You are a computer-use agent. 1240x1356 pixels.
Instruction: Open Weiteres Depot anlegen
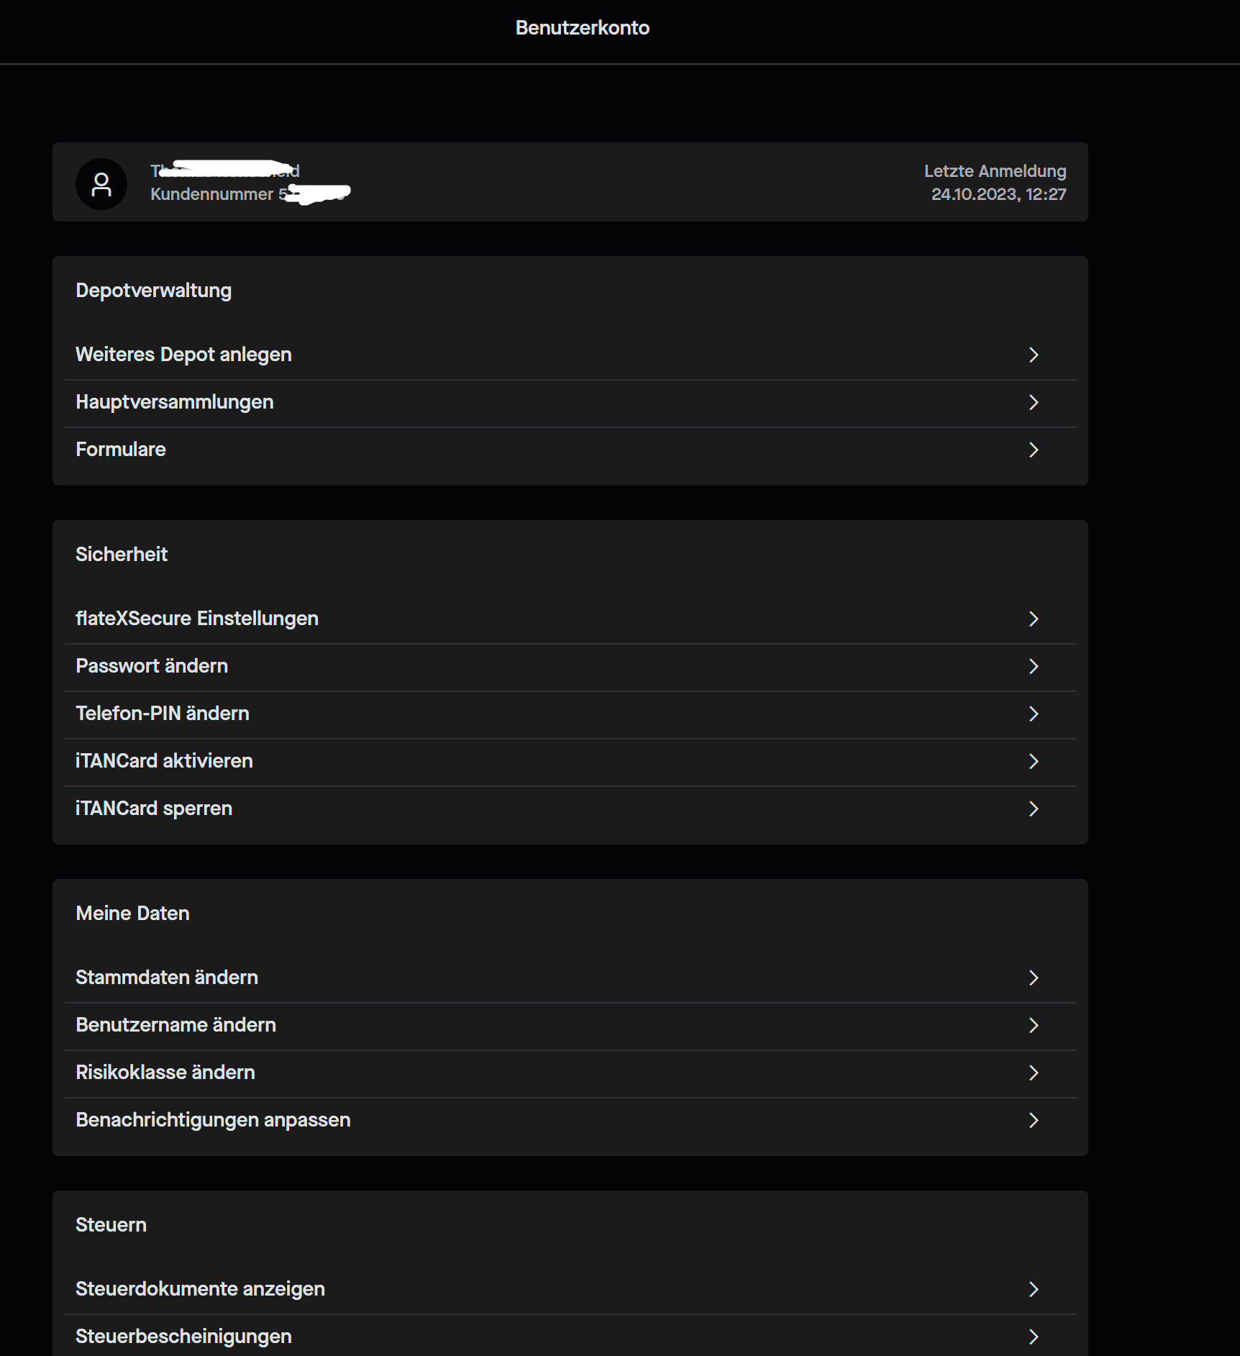coord(570,355)
